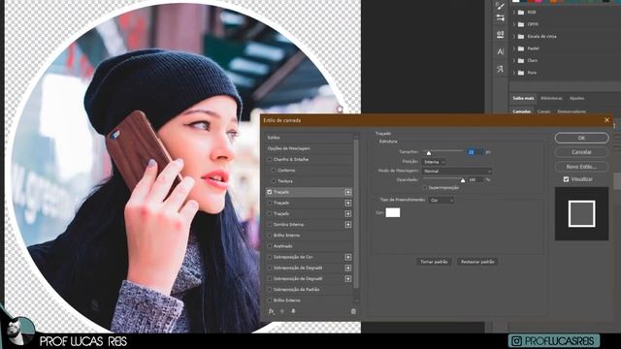Click the Escala de cinza folder icon
This screenshot has width=621, height=349.
click(x=521, y=37)
